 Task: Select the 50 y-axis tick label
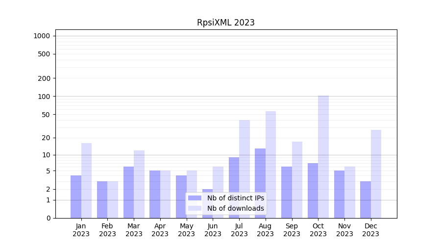pyautogui.click(x=45, y=115)
